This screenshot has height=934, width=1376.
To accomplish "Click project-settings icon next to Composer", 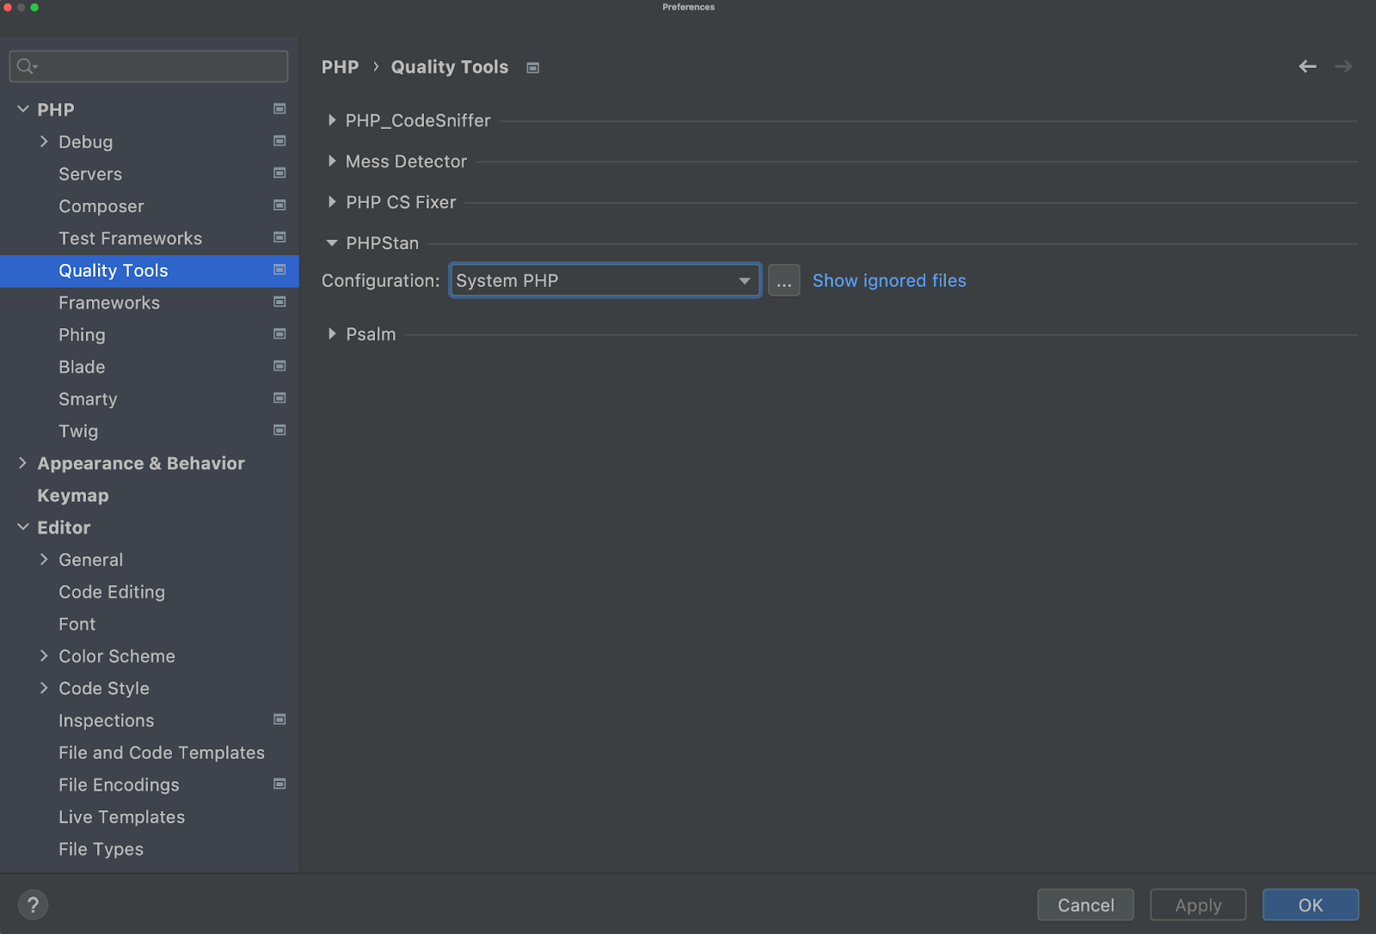I will point(279,205).
